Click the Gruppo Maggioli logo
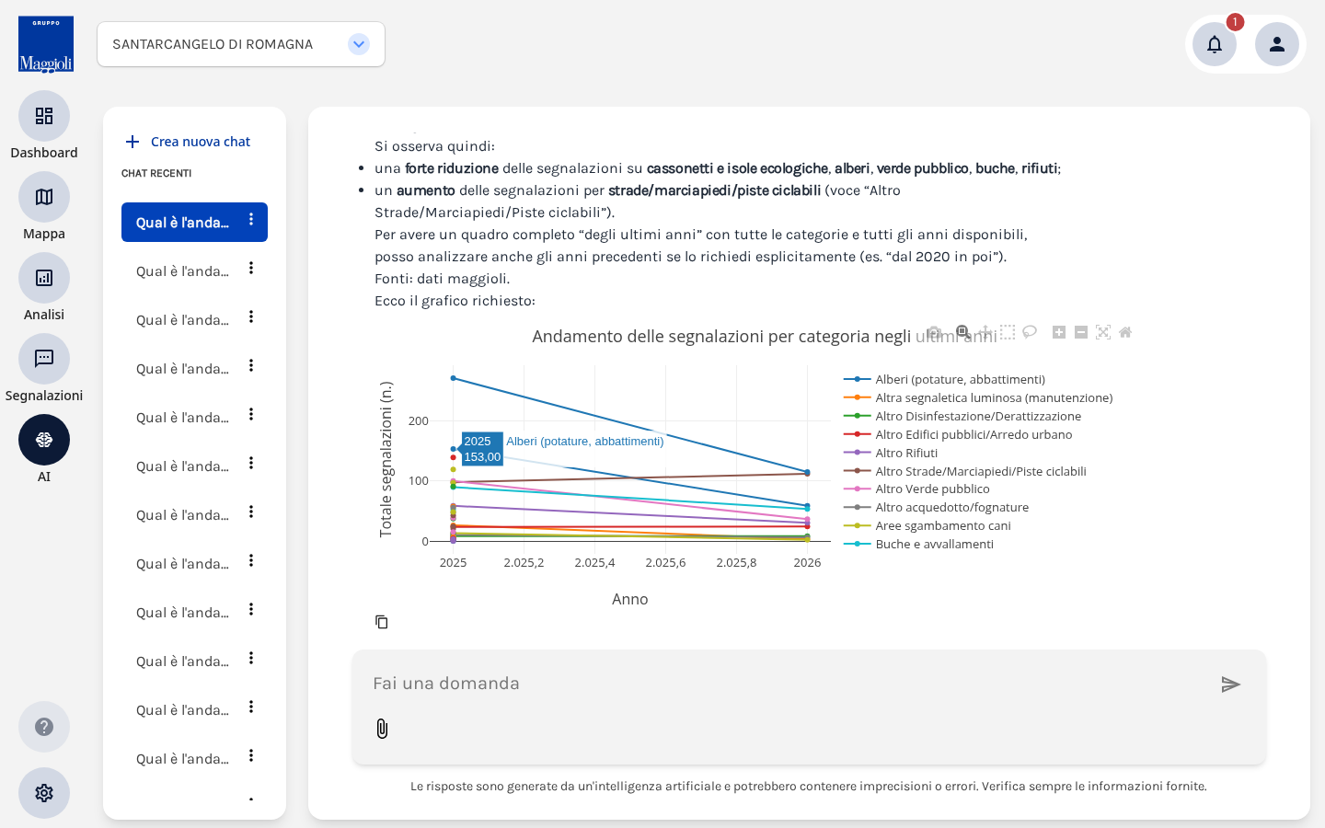The height and width of the screenshot is (828, 1325). pyautogui.click(x=46, y=44)
